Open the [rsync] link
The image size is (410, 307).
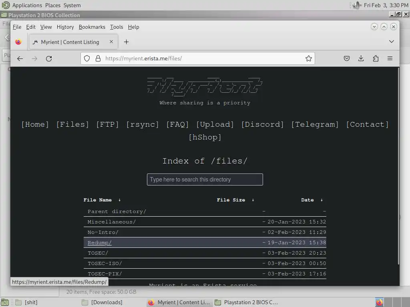143,125
